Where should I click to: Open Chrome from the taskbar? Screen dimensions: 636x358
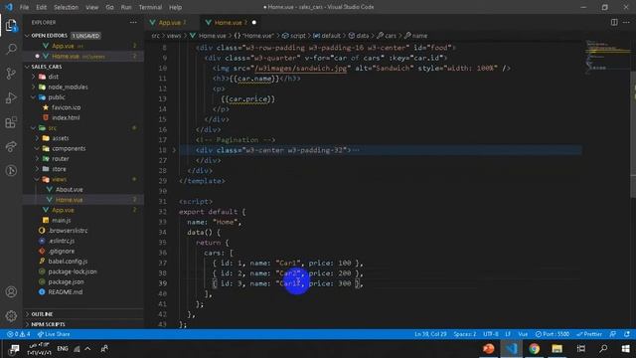(535, 349)
